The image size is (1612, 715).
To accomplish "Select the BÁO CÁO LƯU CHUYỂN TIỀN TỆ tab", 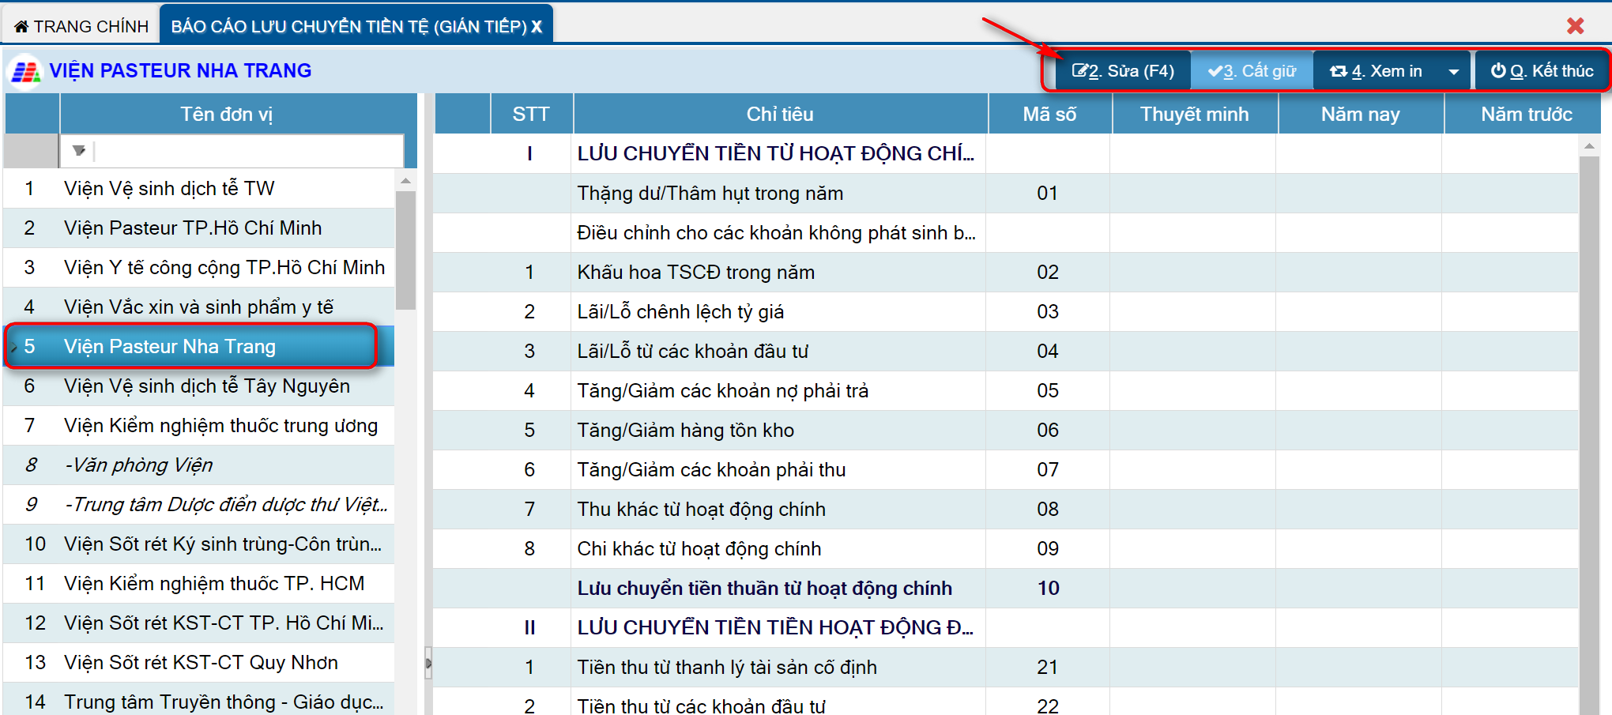I will (348, 27).
